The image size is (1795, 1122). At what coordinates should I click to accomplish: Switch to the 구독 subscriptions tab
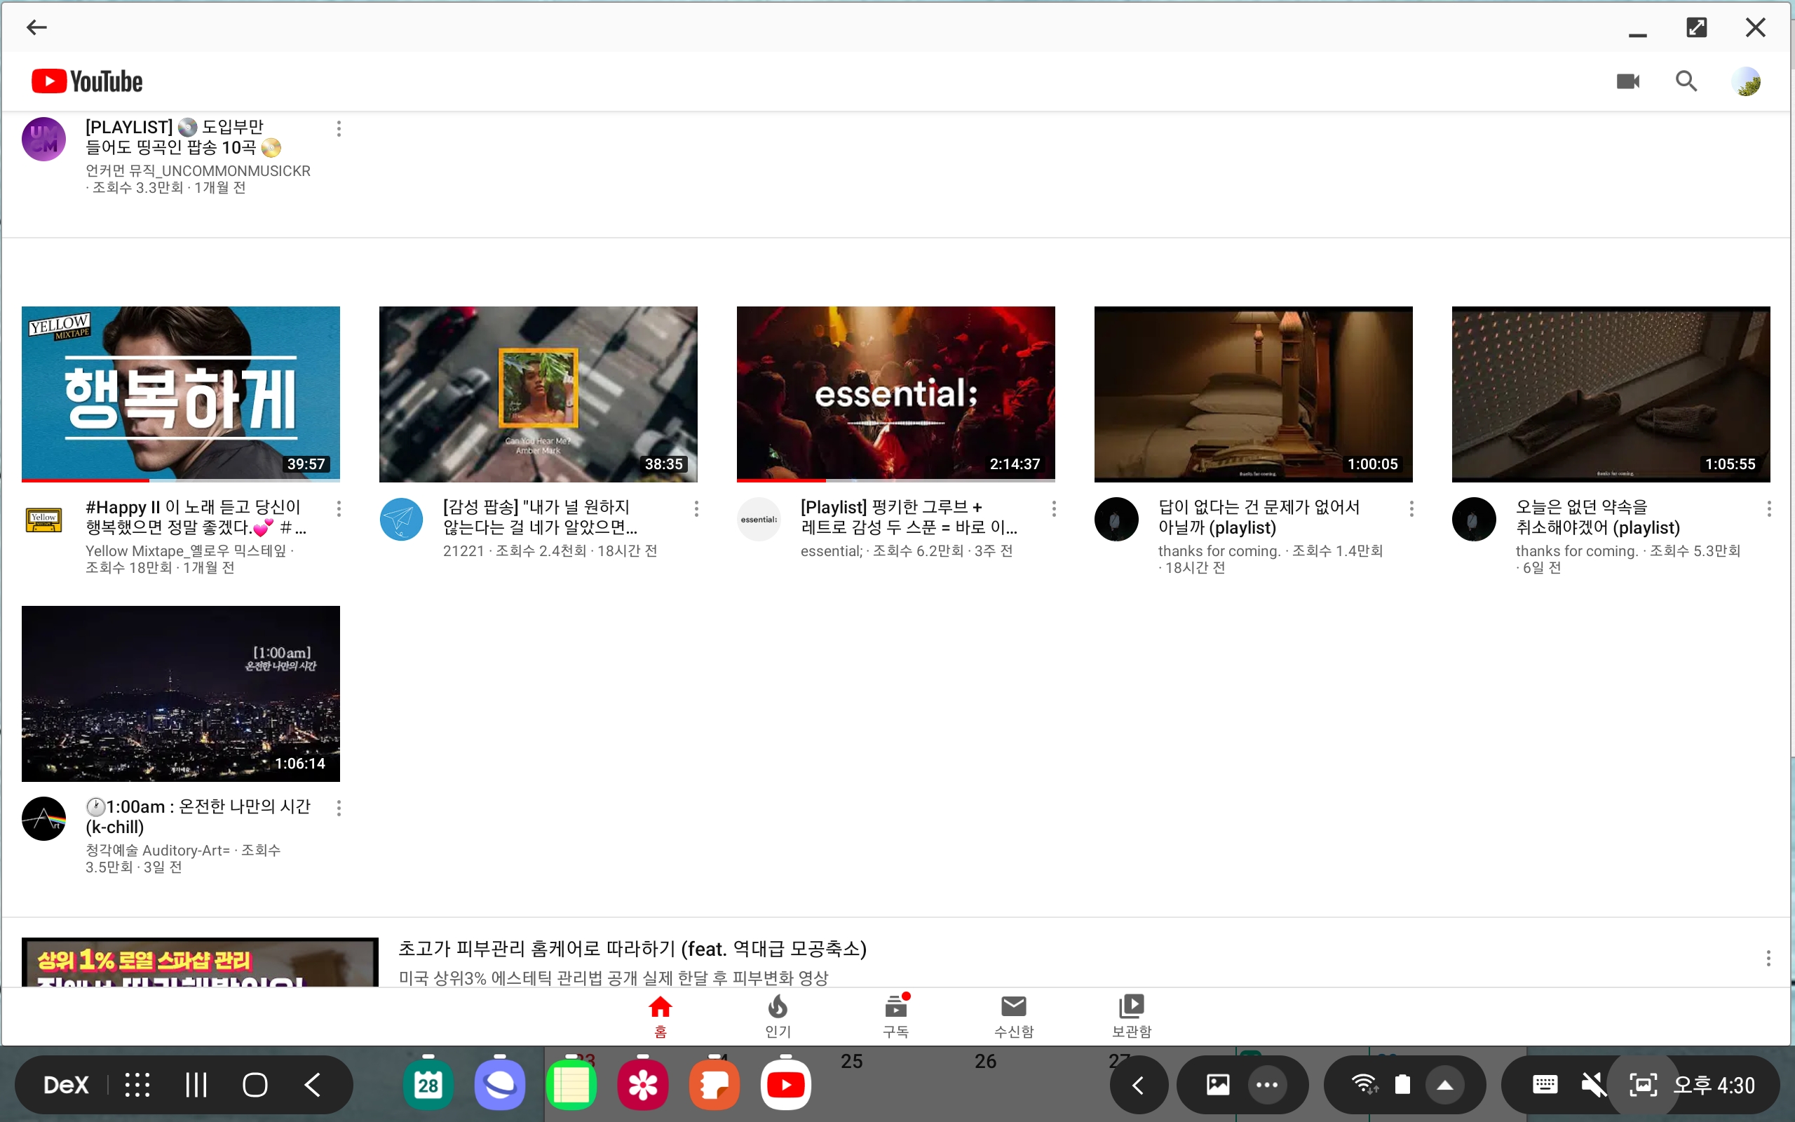pos(895,1015)
